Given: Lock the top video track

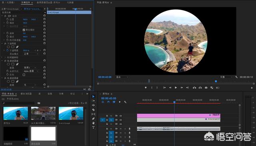Looking at the screenshot, I should 107,116.
